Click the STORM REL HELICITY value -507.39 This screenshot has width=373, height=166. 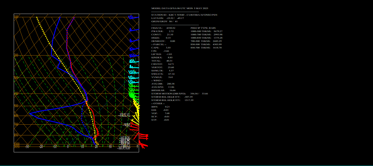pyautogui.click(x=188, y=97)
